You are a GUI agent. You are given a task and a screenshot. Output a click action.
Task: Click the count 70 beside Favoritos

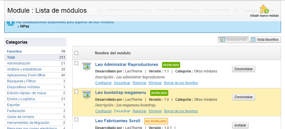pos(63,51)
